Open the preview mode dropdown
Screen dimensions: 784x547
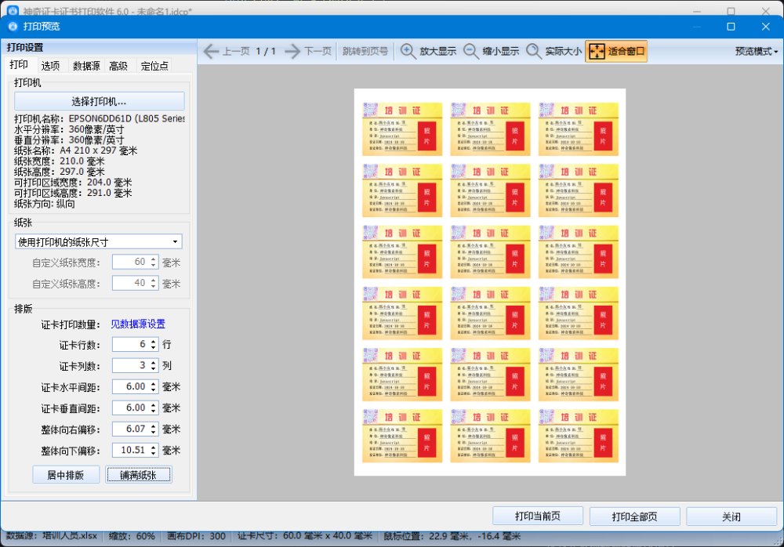[757, 52]
